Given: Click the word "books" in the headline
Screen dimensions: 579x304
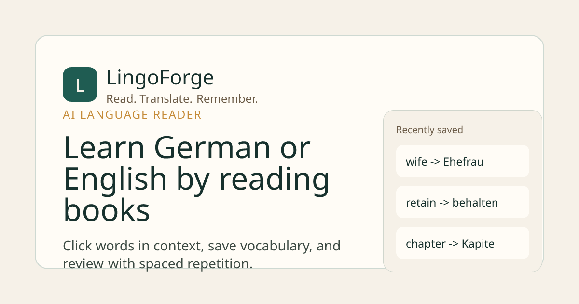Looking at the screenshot, I should pyautogui.click(x=106, y=209).
